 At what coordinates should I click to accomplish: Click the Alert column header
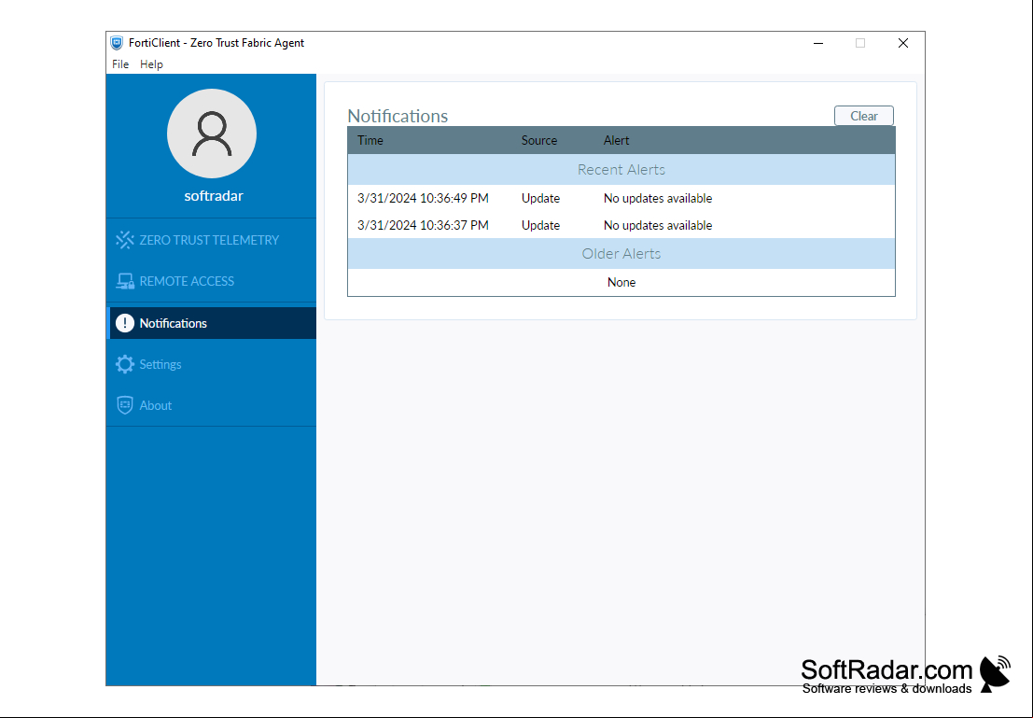(616, 140)
